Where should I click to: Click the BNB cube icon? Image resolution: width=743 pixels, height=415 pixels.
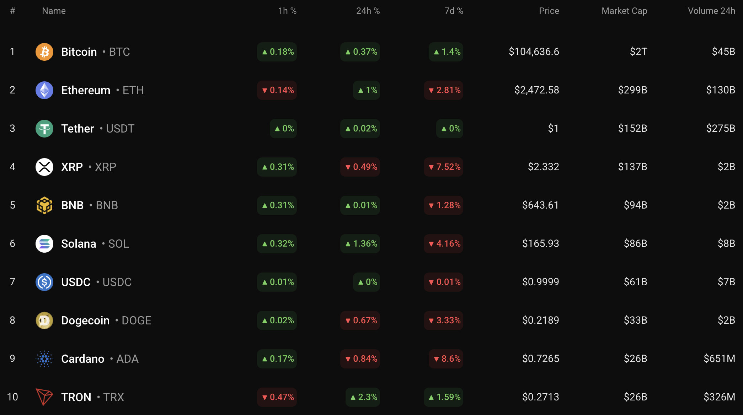[x=44, y=205]
